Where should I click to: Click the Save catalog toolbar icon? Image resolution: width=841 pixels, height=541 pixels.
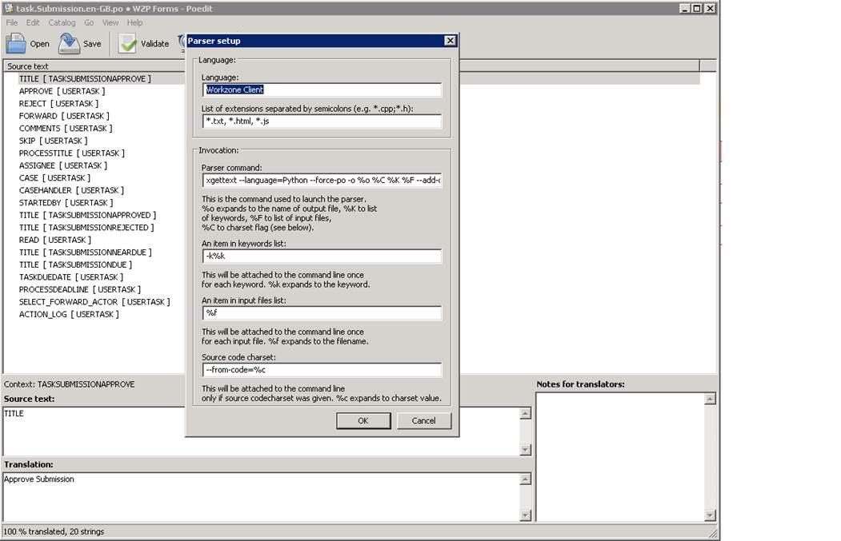(69, 43)
